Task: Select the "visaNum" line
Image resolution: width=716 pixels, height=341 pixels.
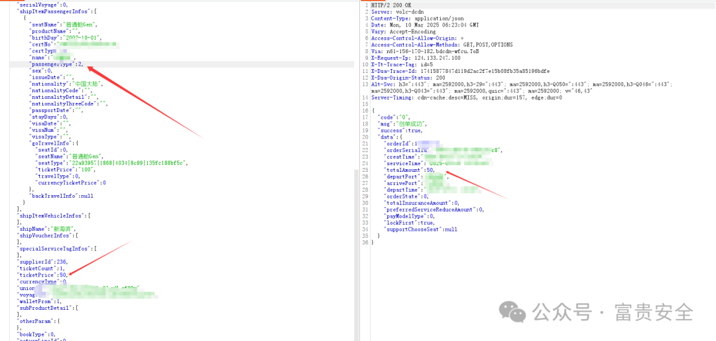Action: click(48, 131)
